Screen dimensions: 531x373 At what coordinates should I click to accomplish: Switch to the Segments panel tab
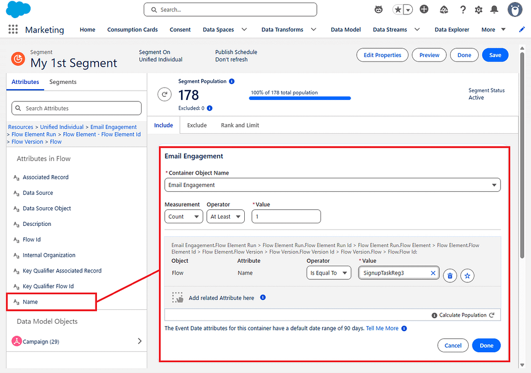pyautogui.click(x=63, y=82)
